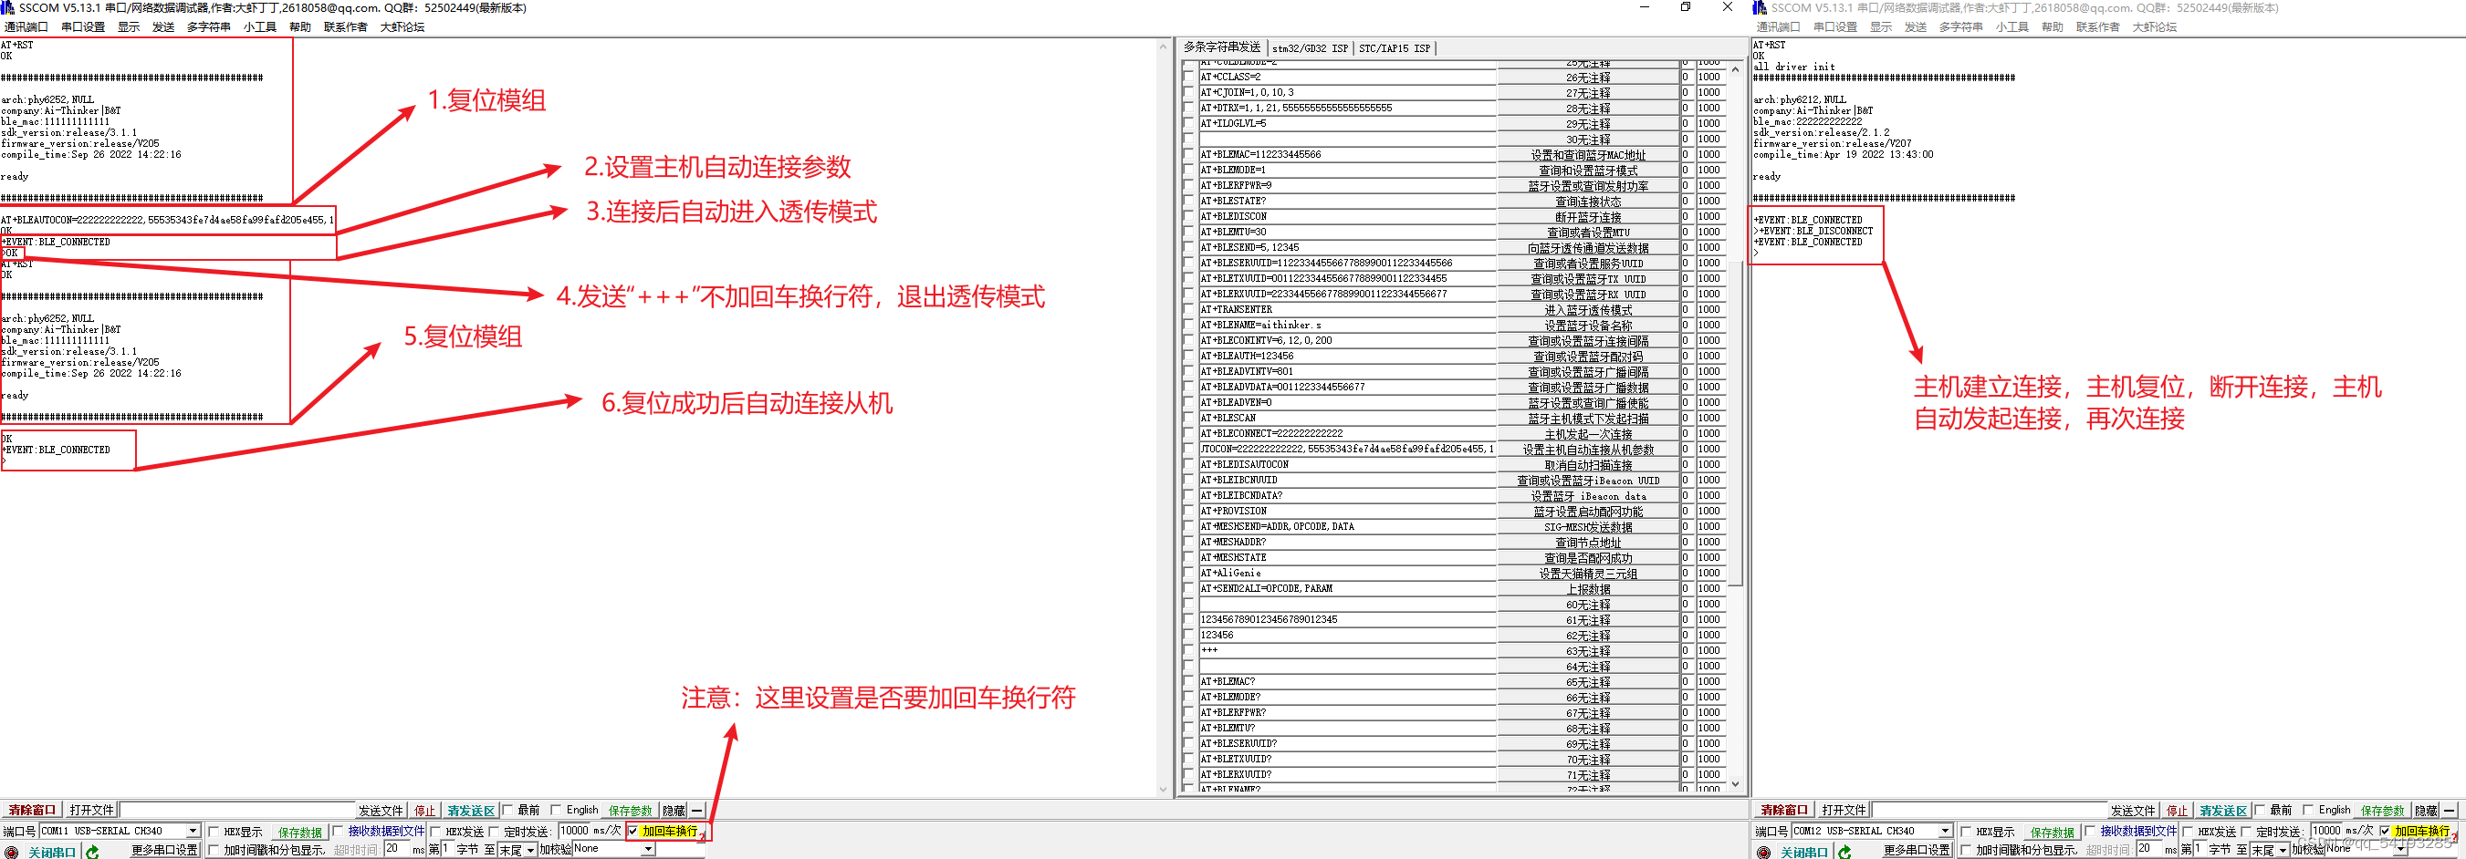Open 通讯端口 menu in left window
This screenshot has height=859, width=2466.
(26, 27)
